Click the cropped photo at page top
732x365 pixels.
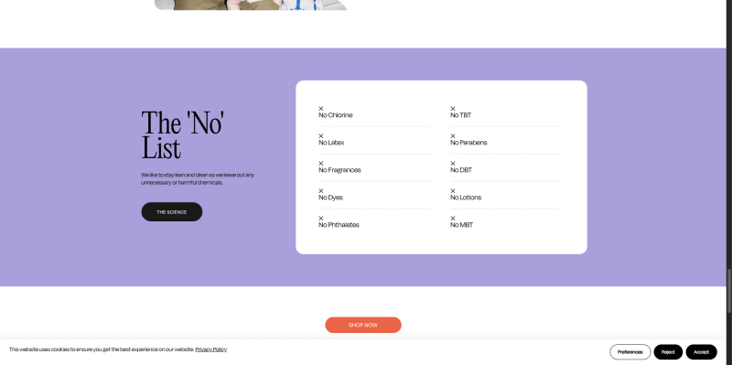pyautogui.click(x=251, y=5)
